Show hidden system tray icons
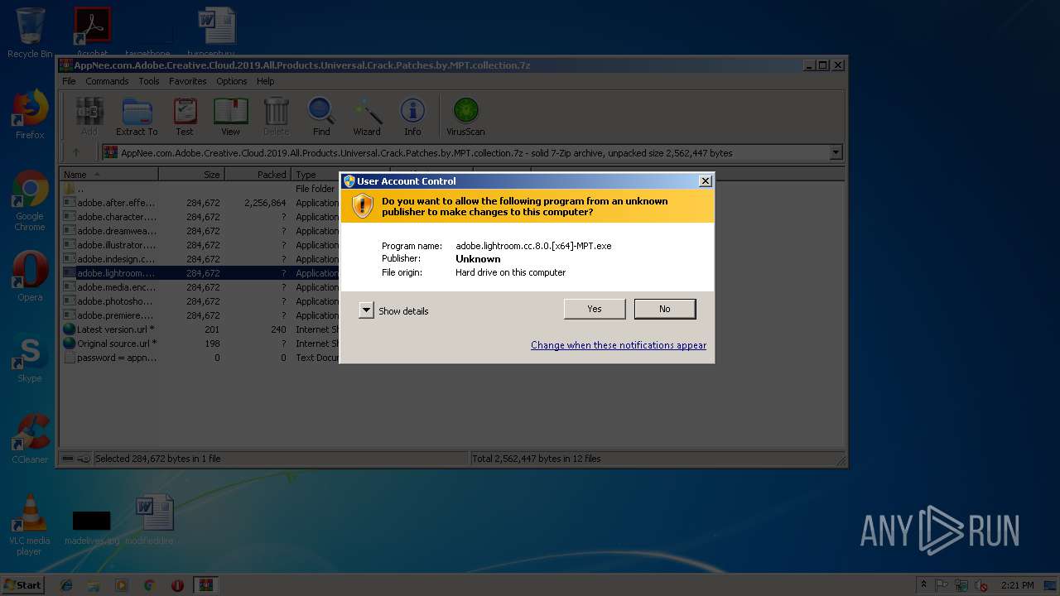The image size is (1060, 596). coord(924,585)
